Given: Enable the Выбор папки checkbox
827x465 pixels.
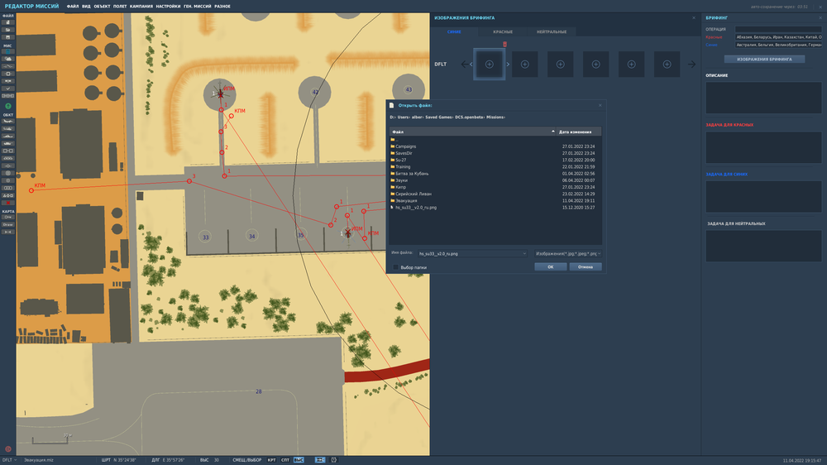Looking at the screenshot, I should 395,267.
